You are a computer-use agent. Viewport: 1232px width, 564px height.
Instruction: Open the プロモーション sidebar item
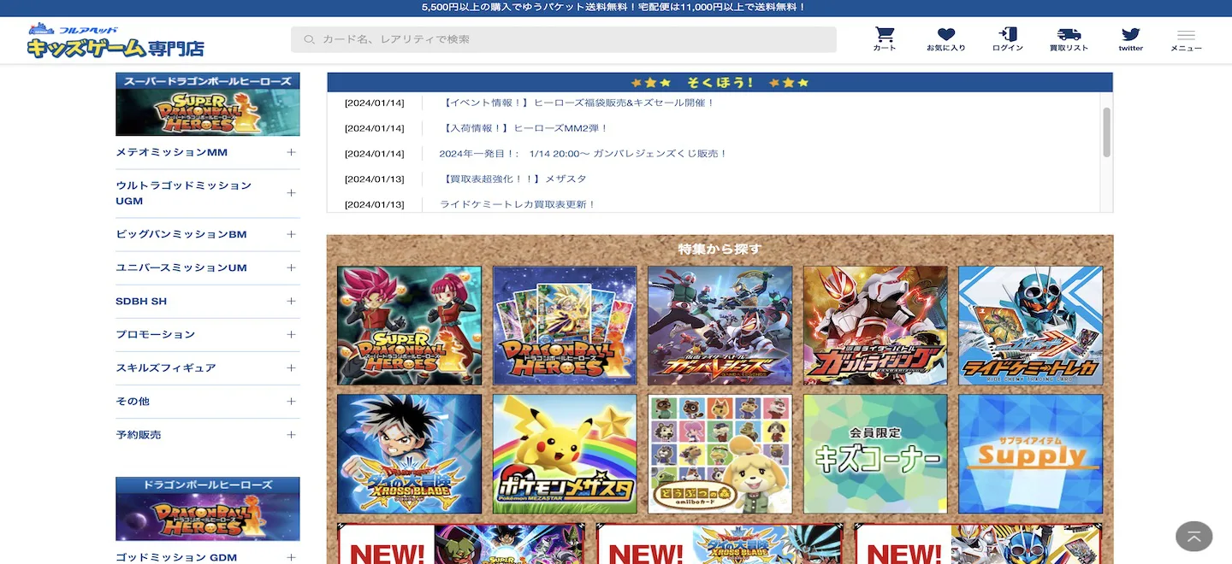coord(156,334)
